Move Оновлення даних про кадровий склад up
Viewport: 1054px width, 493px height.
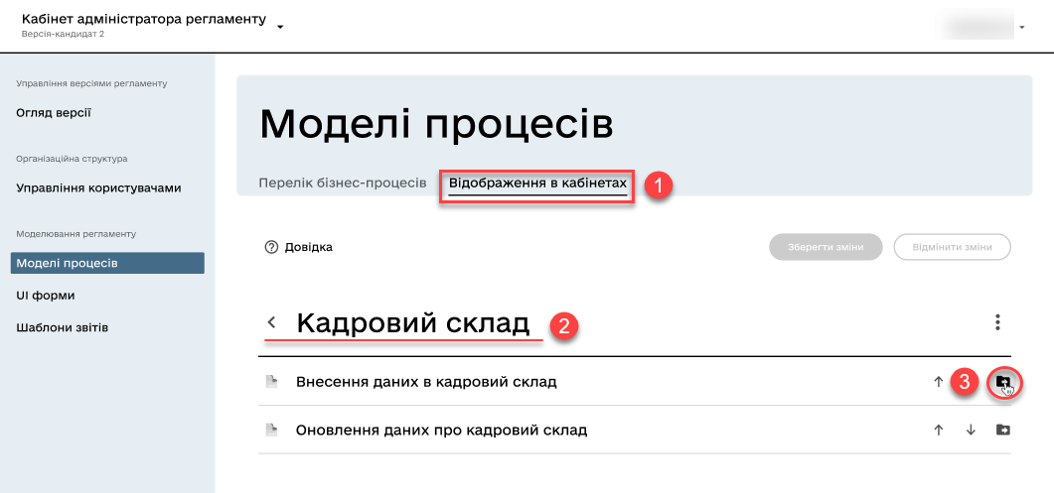click(938, 431)
